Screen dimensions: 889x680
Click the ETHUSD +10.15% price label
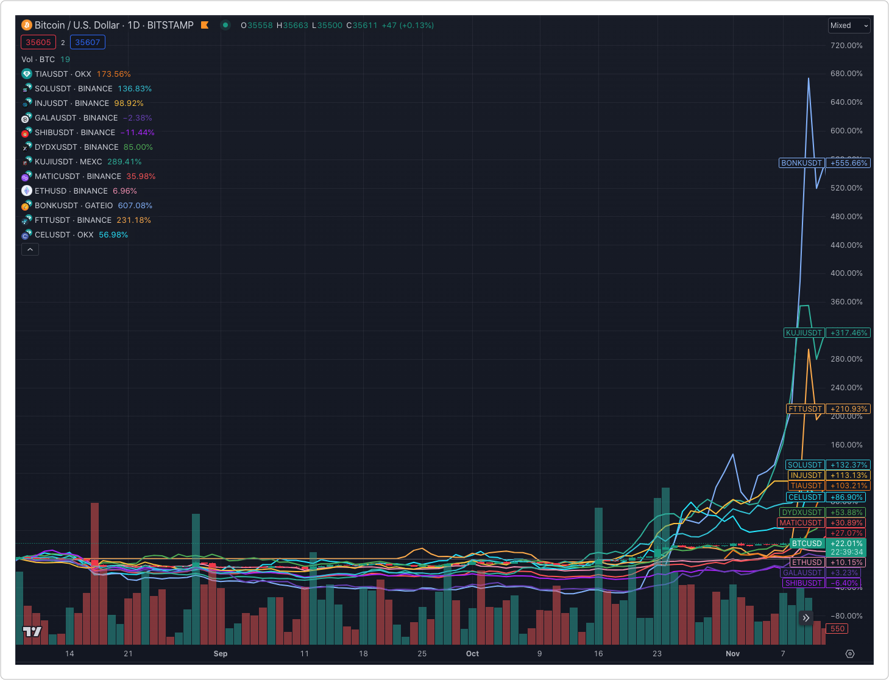(x=827, y=563)
